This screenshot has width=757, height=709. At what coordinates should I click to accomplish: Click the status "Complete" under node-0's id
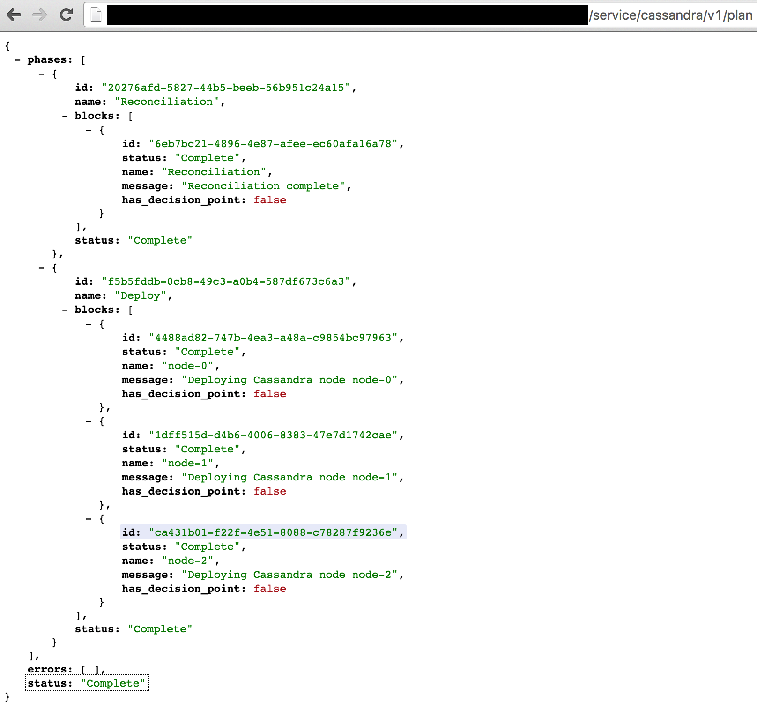184,352
